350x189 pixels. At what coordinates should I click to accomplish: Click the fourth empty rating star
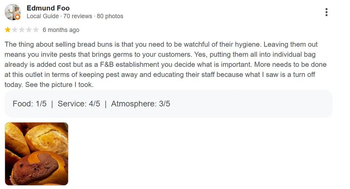coord(28,30)
